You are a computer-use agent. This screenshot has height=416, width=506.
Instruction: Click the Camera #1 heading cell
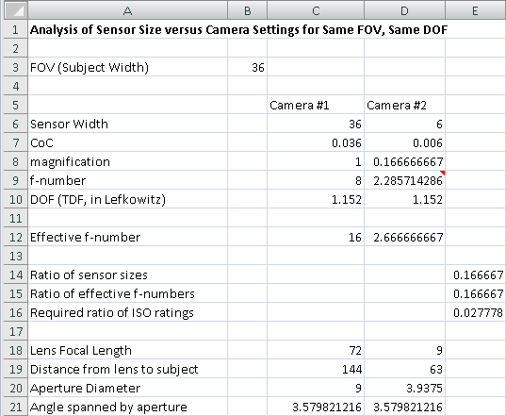tap(316, 105)
